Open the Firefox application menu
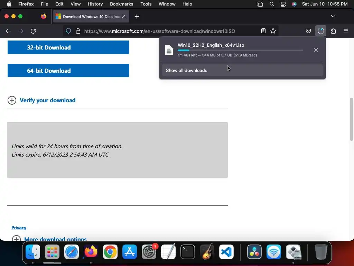354x266 pixels. tap(26, 4)
